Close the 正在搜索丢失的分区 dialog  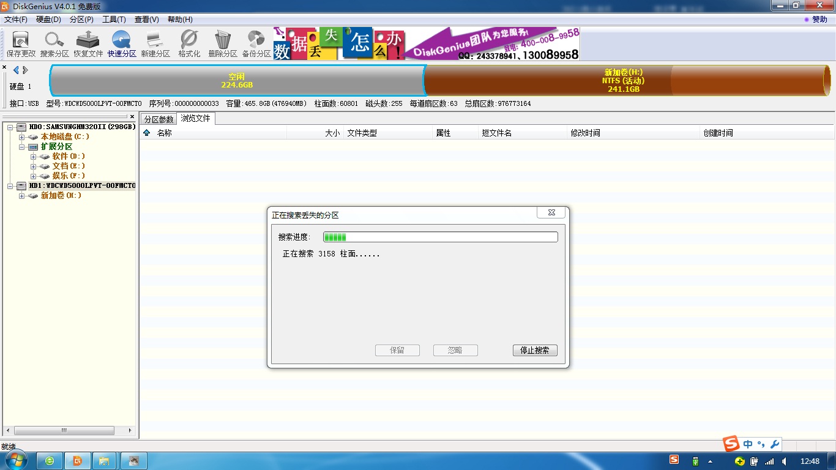tap(551, 212)
